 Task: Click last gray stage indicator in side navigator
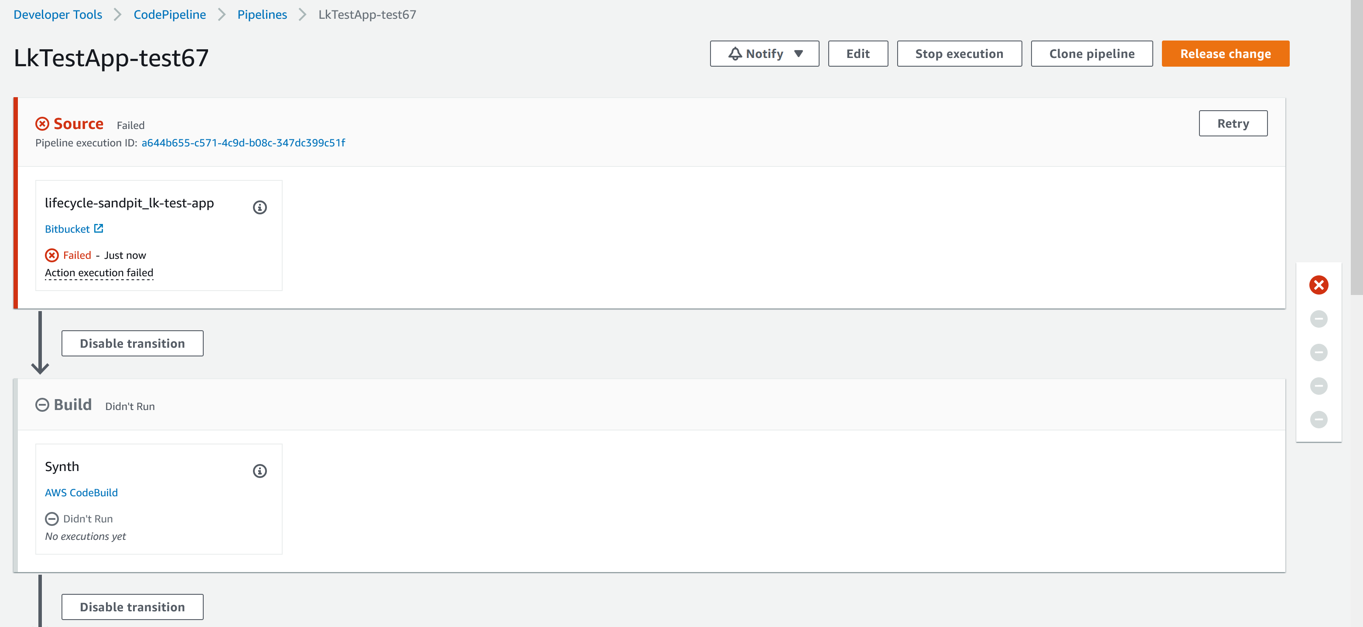click(x=1319, y=420)
